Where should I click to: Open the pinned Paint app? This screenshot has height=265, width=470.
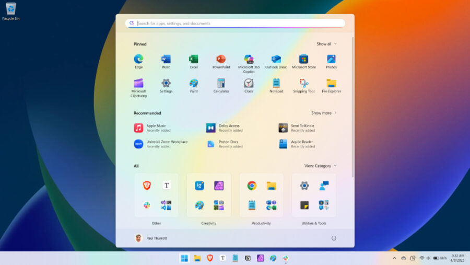194,86
